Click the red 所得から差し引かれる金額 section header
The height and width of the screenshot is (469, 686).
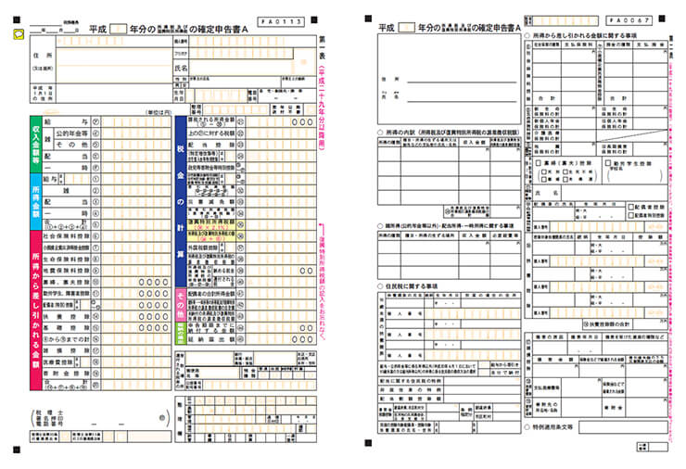pos(35,311)
